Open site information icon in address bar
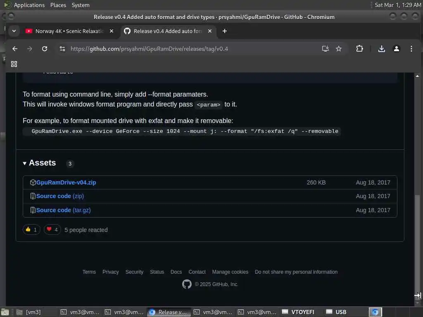 [62, 49]
